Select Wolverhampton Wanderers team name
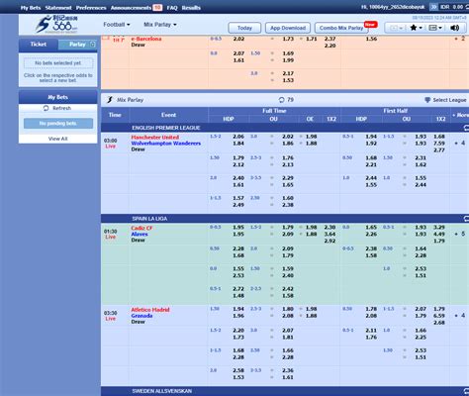The image size is (469, 396). click(166, 144)
